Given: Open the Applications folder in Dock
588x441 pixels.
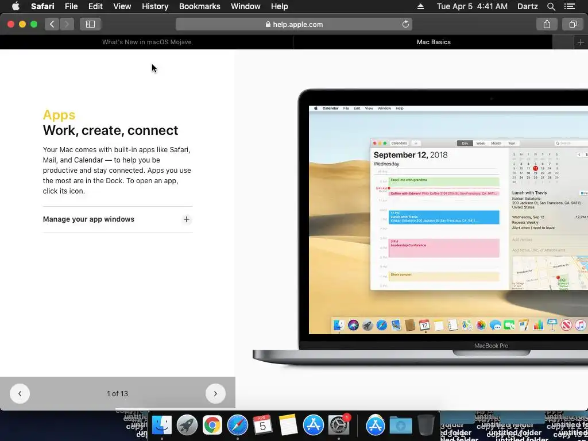Looking at the screenshot, I should (375, 425).
